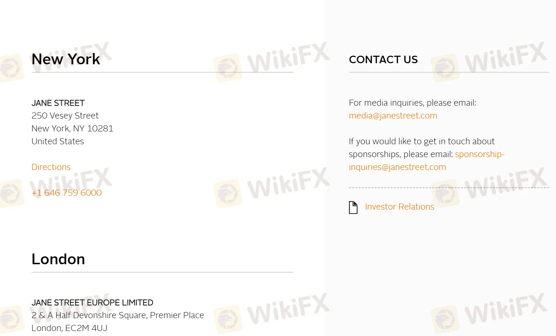Click the 250 Vesey Street address line
Image resolution: width=556 pixels, height=336 pixels.
(x=65, y=116)
